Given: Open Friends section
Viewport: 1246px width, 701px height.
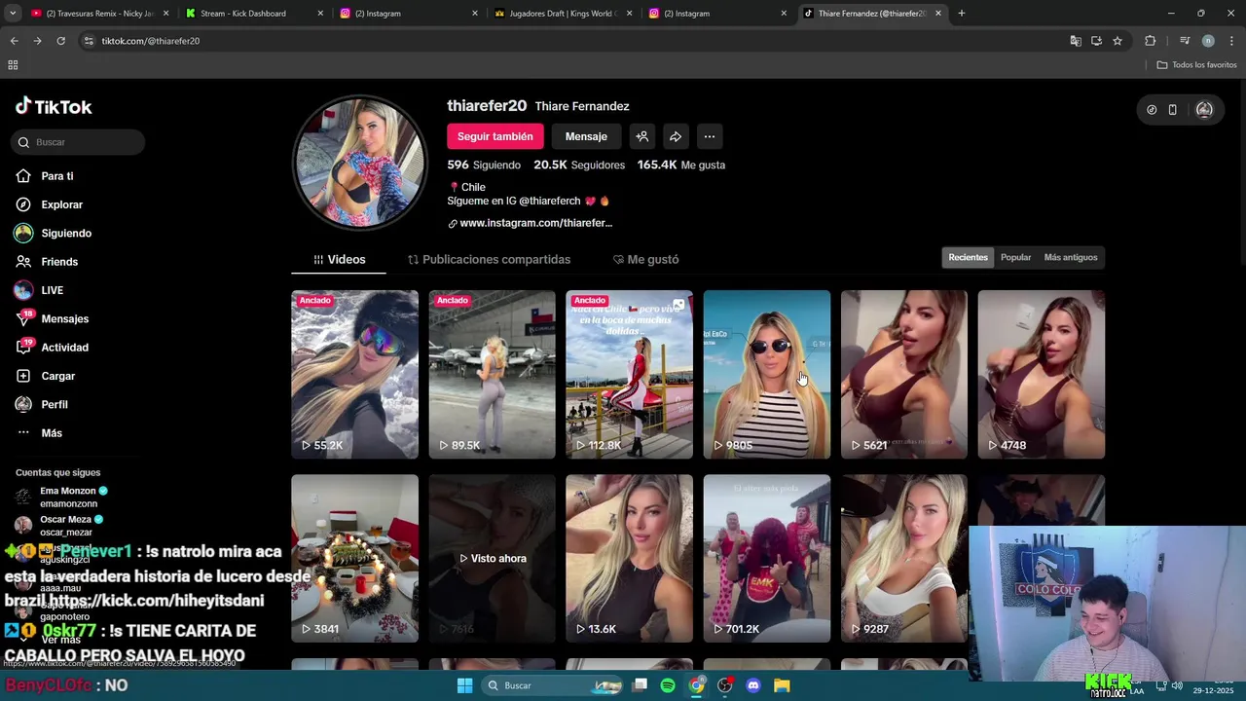Looking at the screenshot, I should coord(47,262).
